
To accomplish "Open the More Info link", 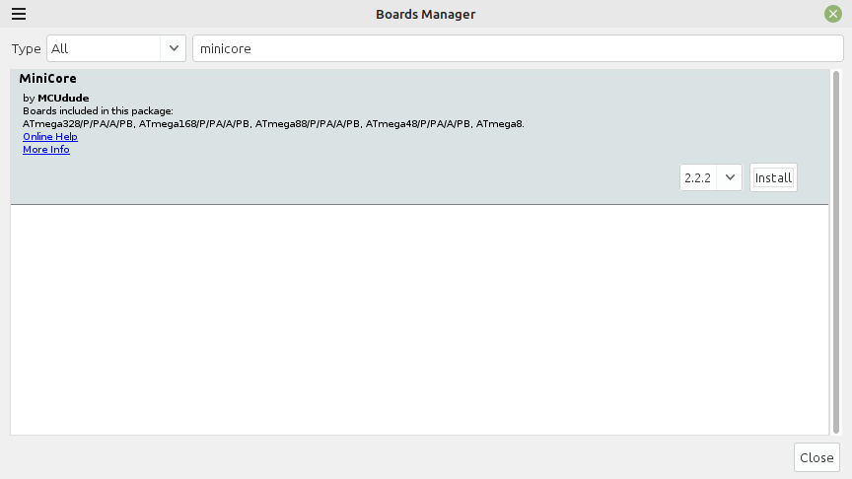I will [x=46, y=150].
